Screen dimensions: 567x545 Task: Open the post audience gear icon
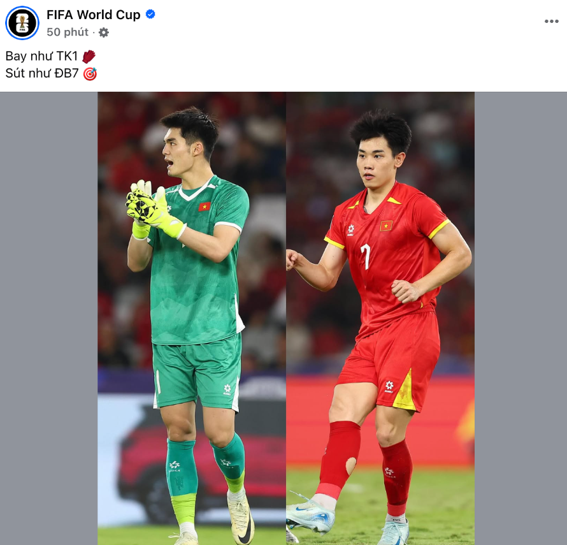pos(104,33)
